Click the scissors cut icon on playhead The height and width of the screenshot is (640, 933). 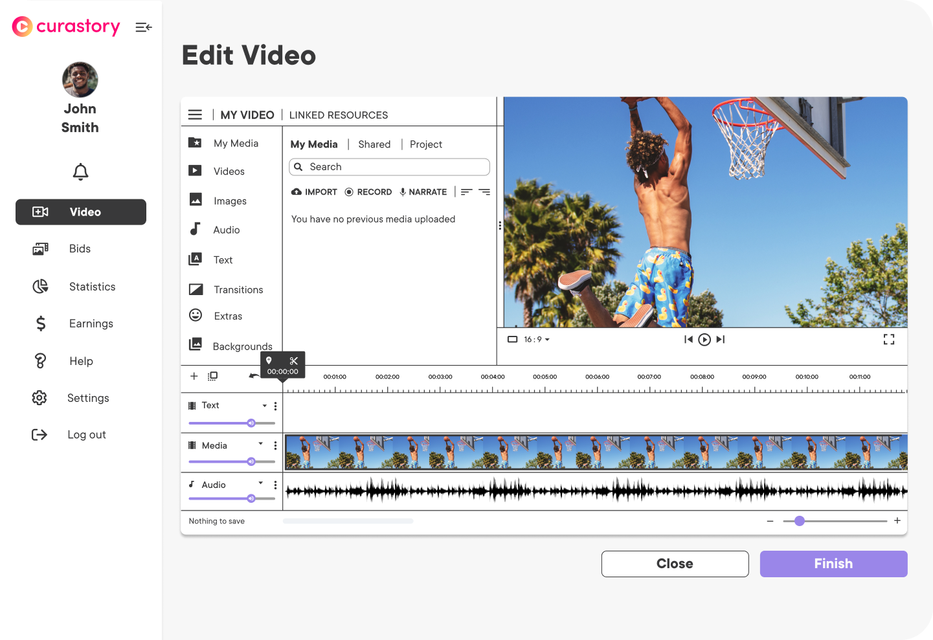(x=294, y=361)
